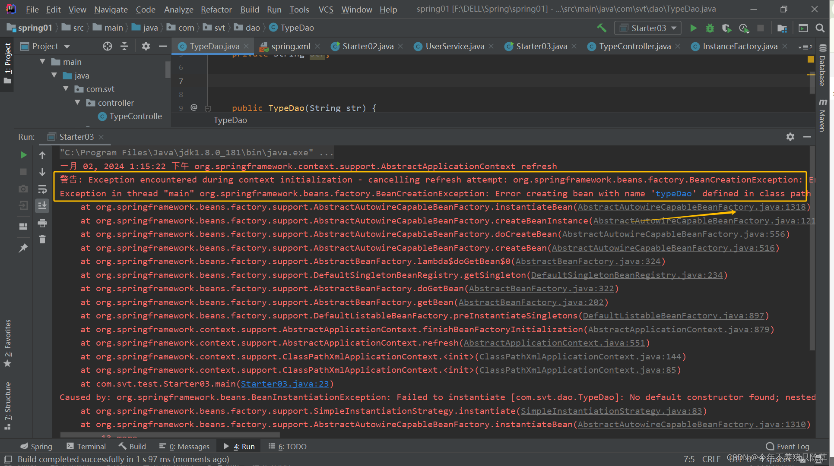Close the TypeDao.java tab

pyautogui.click(x=246, y=46)
